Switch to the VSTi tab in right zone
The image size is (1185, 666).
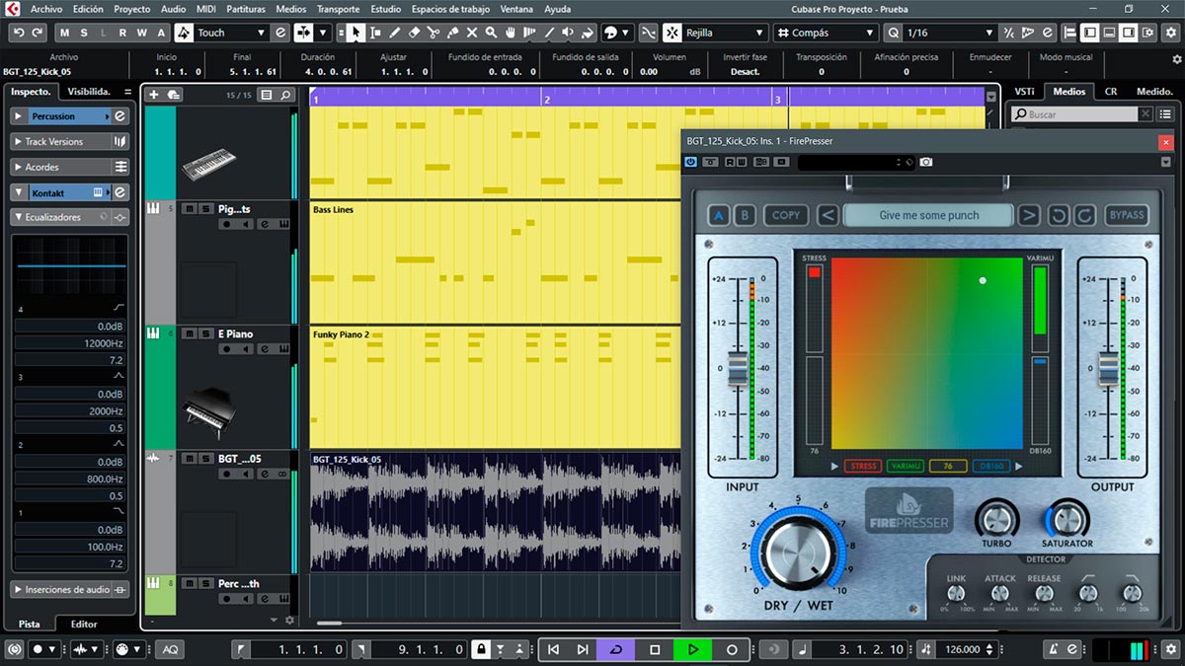(1025, 91)
